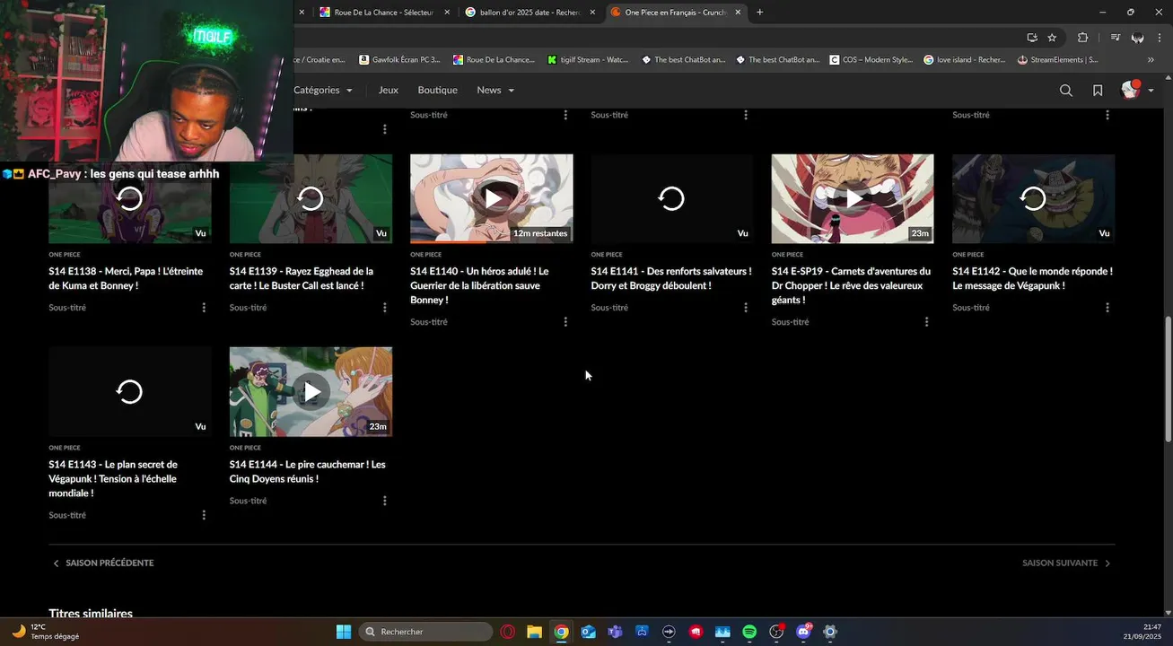Open Discord from the taskbar
The image size is (1173, 646).
(803, 632)
